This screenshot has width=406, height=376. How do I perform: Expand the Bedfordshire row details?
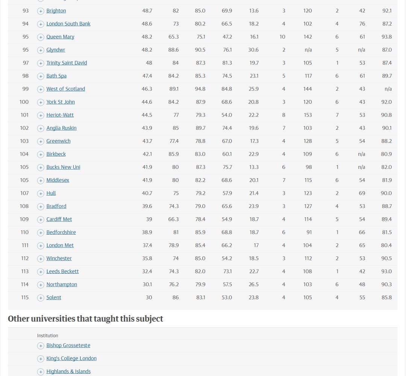40,232
